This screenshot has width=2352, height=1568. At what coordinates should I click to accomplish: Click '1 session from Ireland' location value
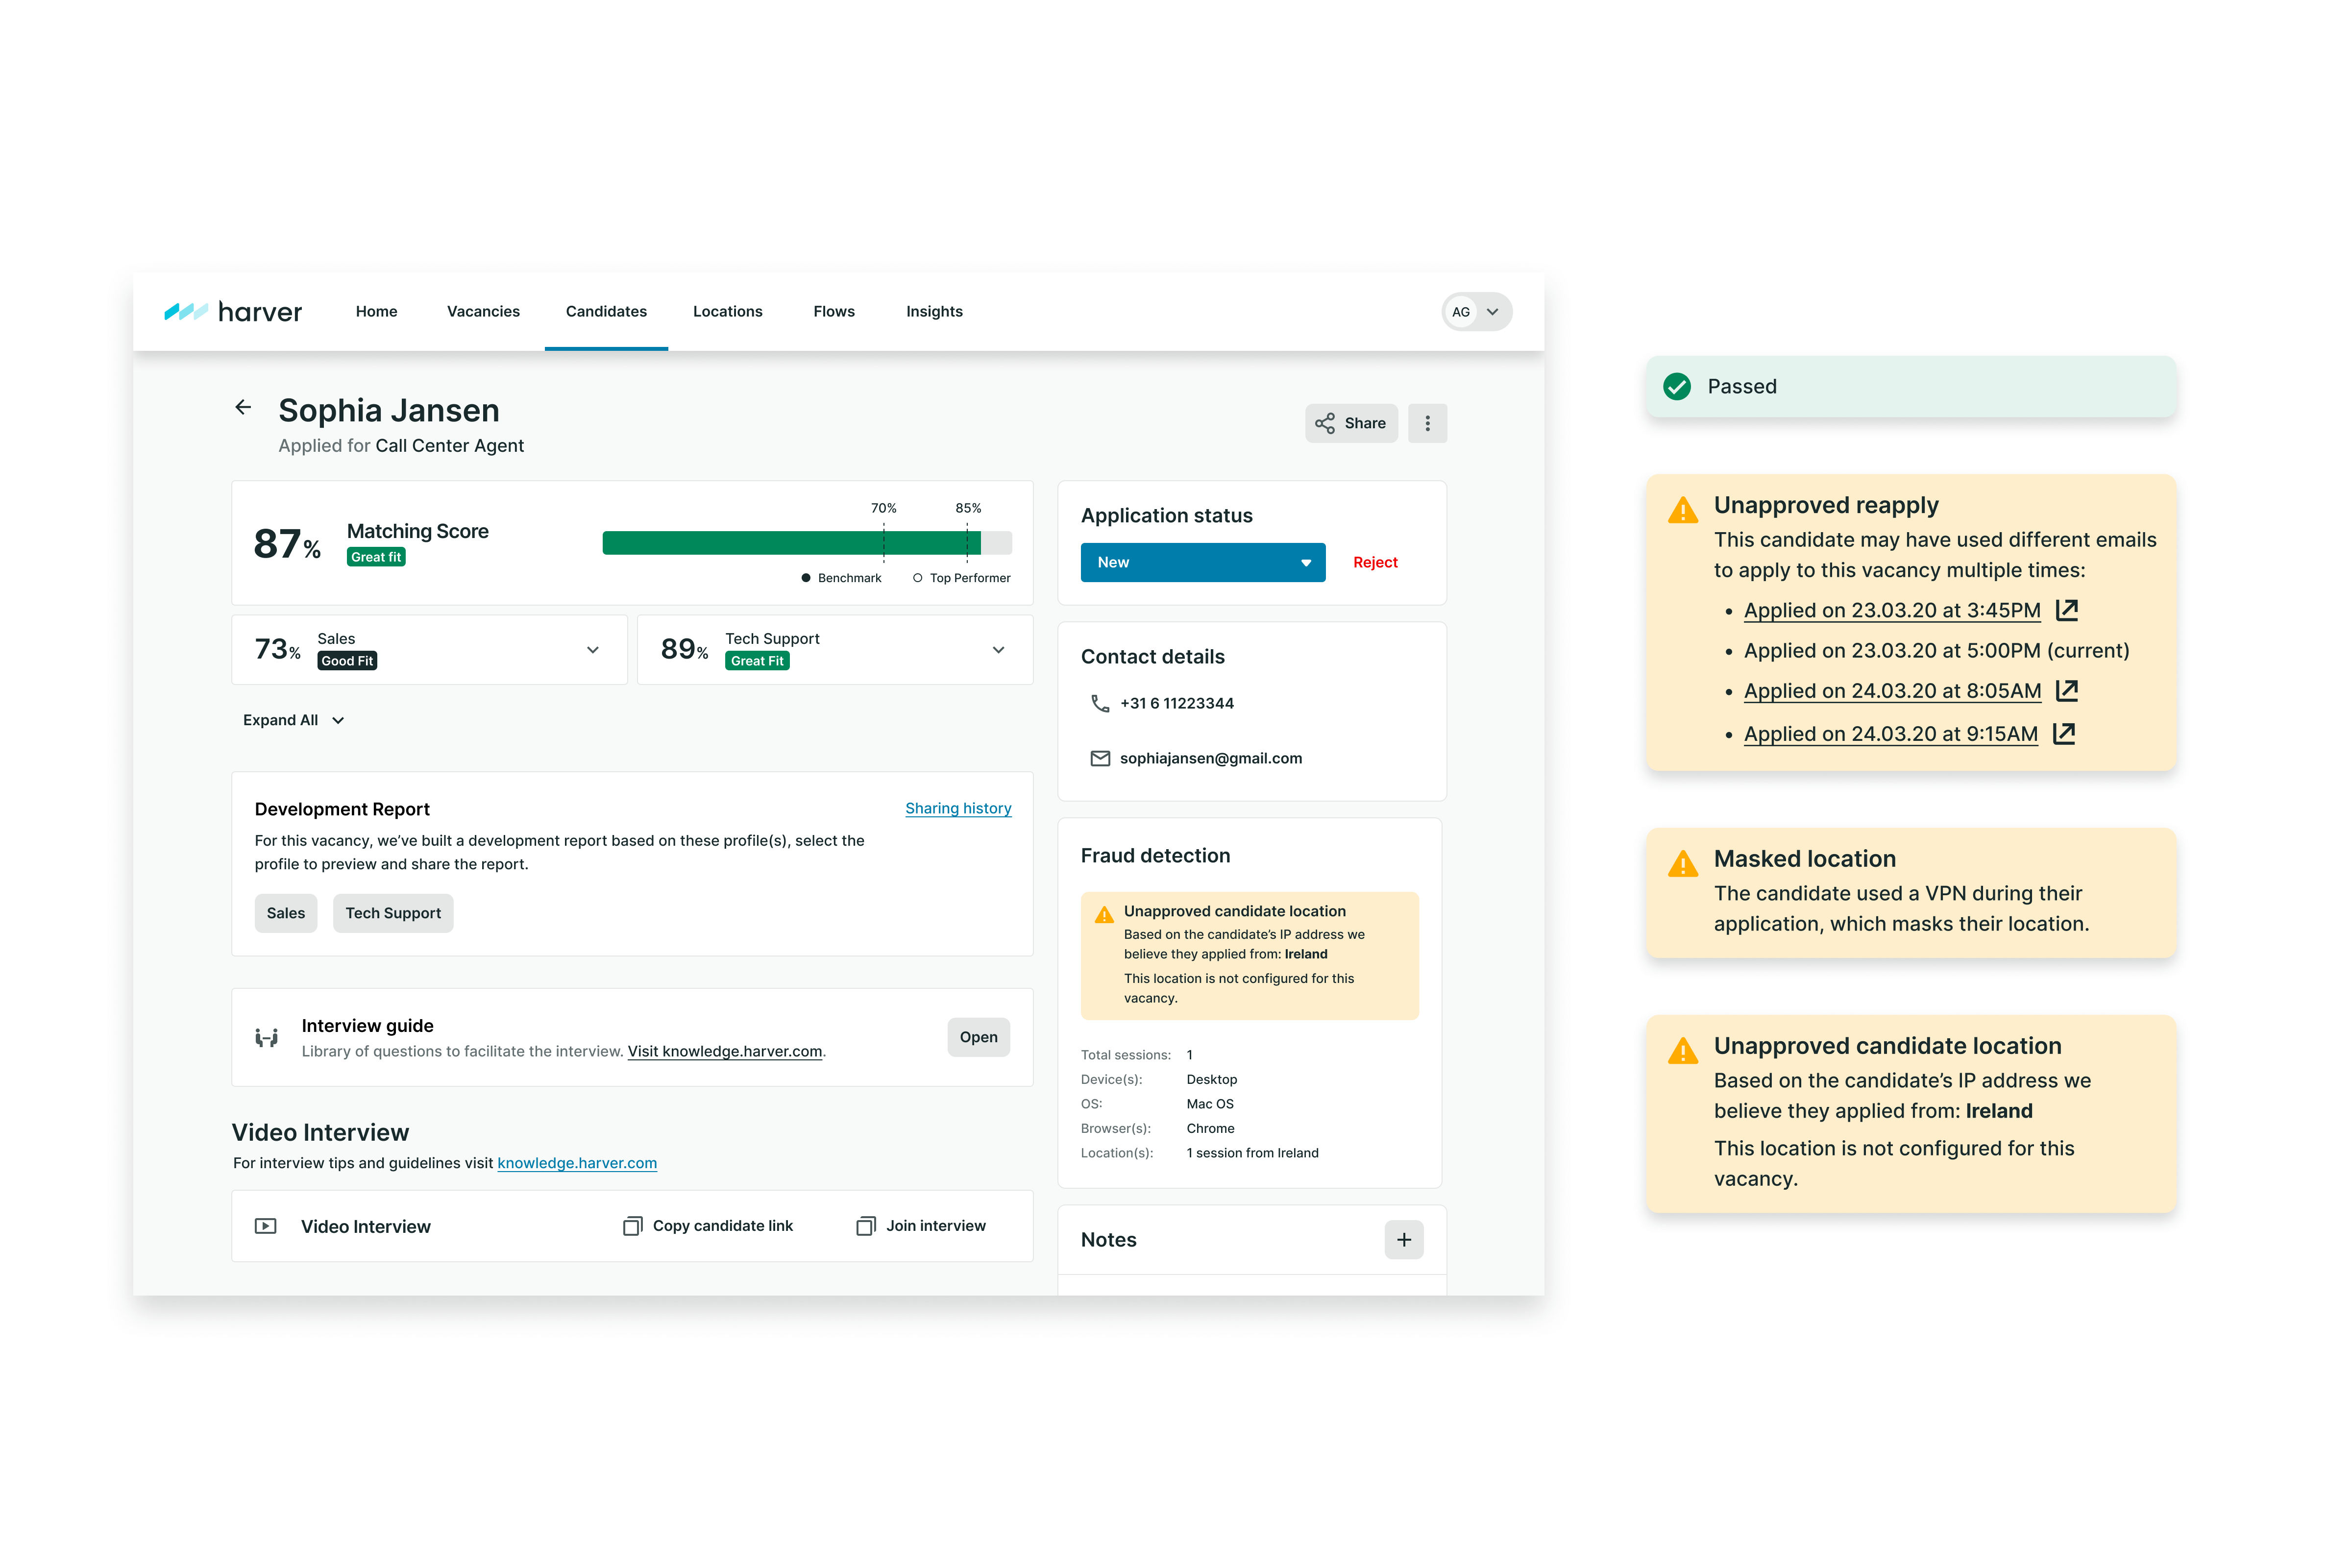click(x=1252, y=1153)
